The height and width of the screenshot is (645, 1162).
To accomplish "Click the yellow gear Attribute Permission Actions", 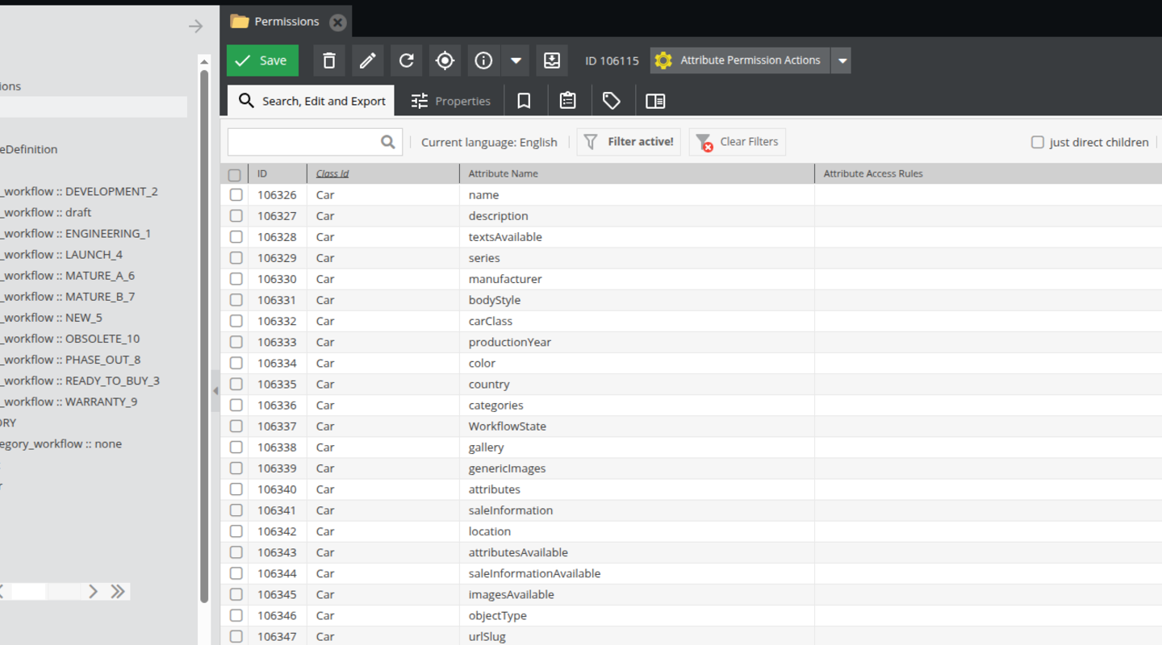I will point(740,60).
